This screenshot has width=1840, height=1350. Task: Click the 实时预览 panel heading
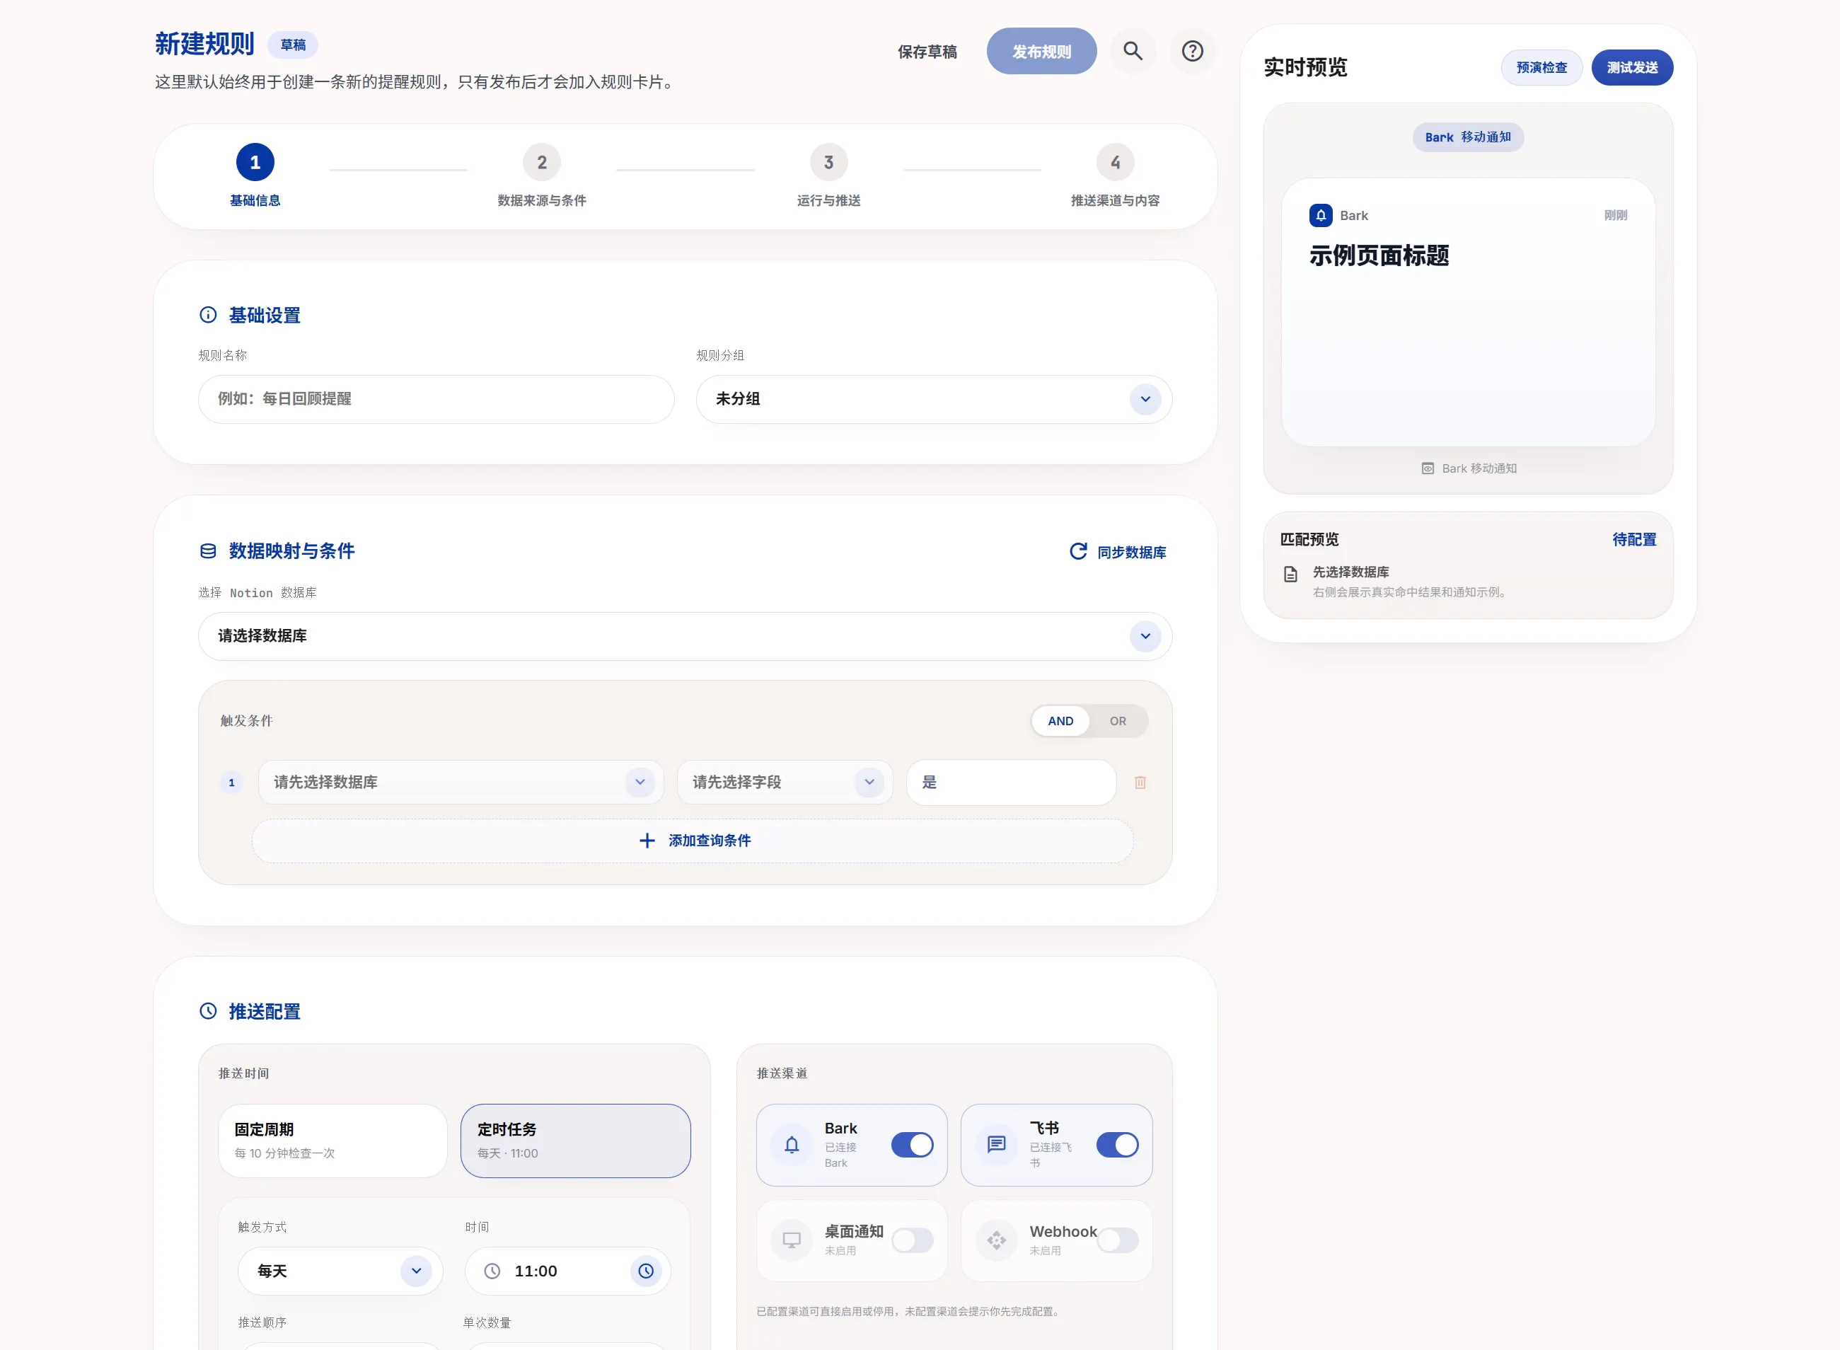(x=1306, y=67)
